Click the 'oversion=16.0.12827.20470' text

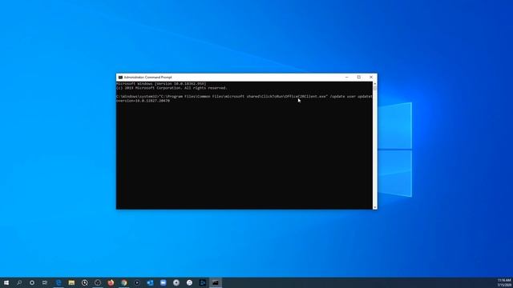(x=143, y=101)
